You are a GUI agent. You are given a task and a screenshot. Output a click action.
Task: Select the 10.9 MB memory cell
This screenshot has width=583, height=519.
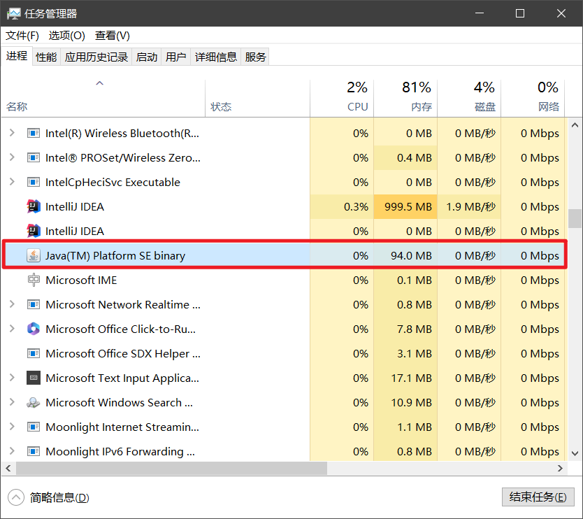405,403
